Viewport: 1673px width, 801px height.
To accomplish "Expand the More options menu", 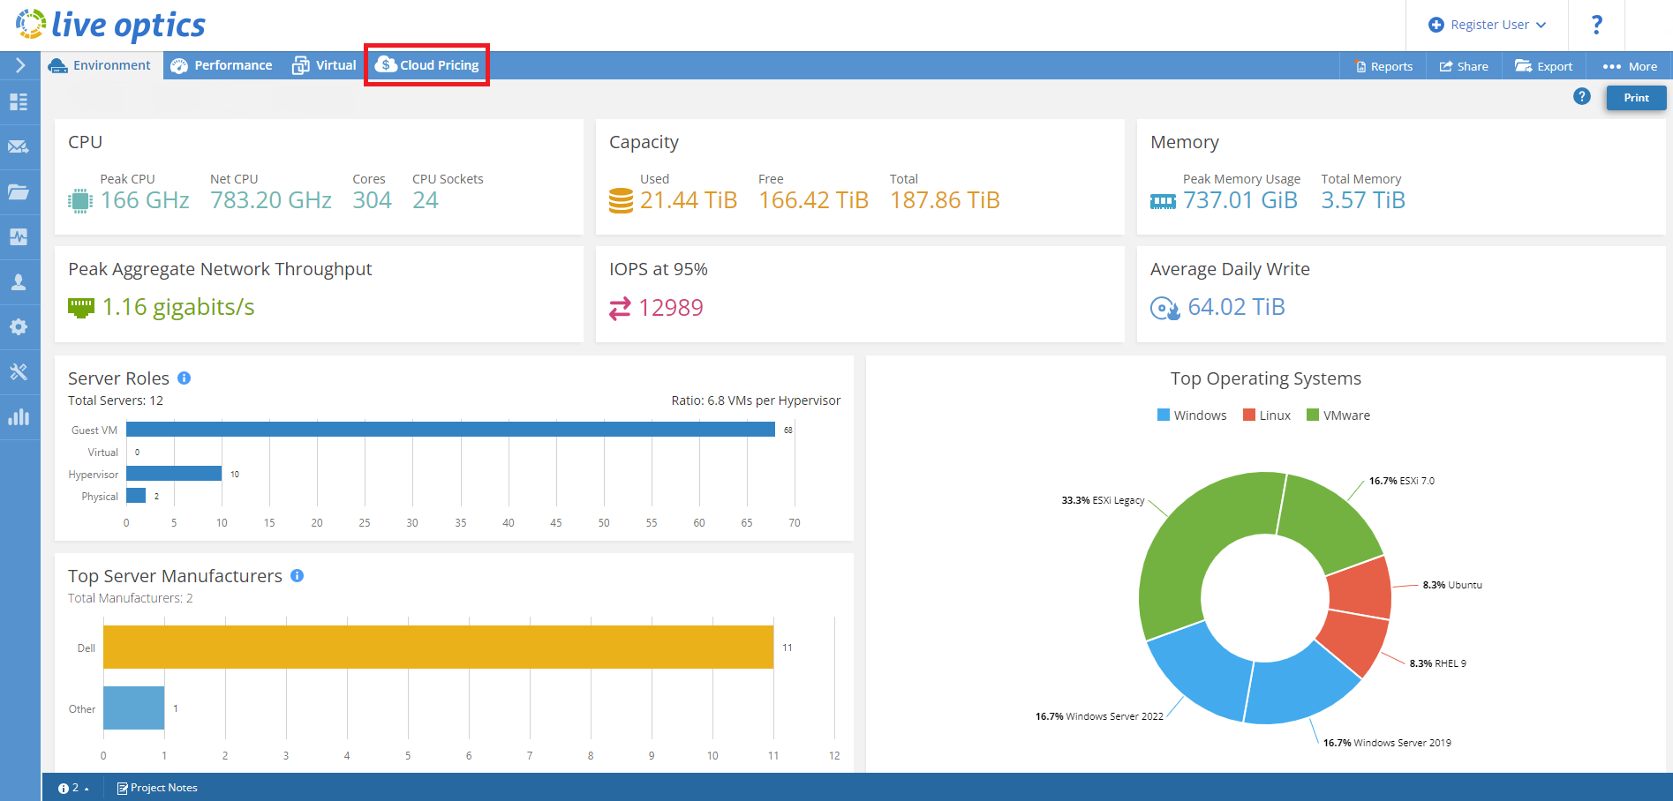I will tap(1630, 66).
